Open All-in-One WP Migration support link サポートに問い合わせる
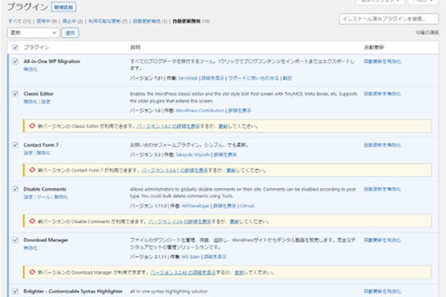This screenshot has width=446, height=297. pos(253,77)
